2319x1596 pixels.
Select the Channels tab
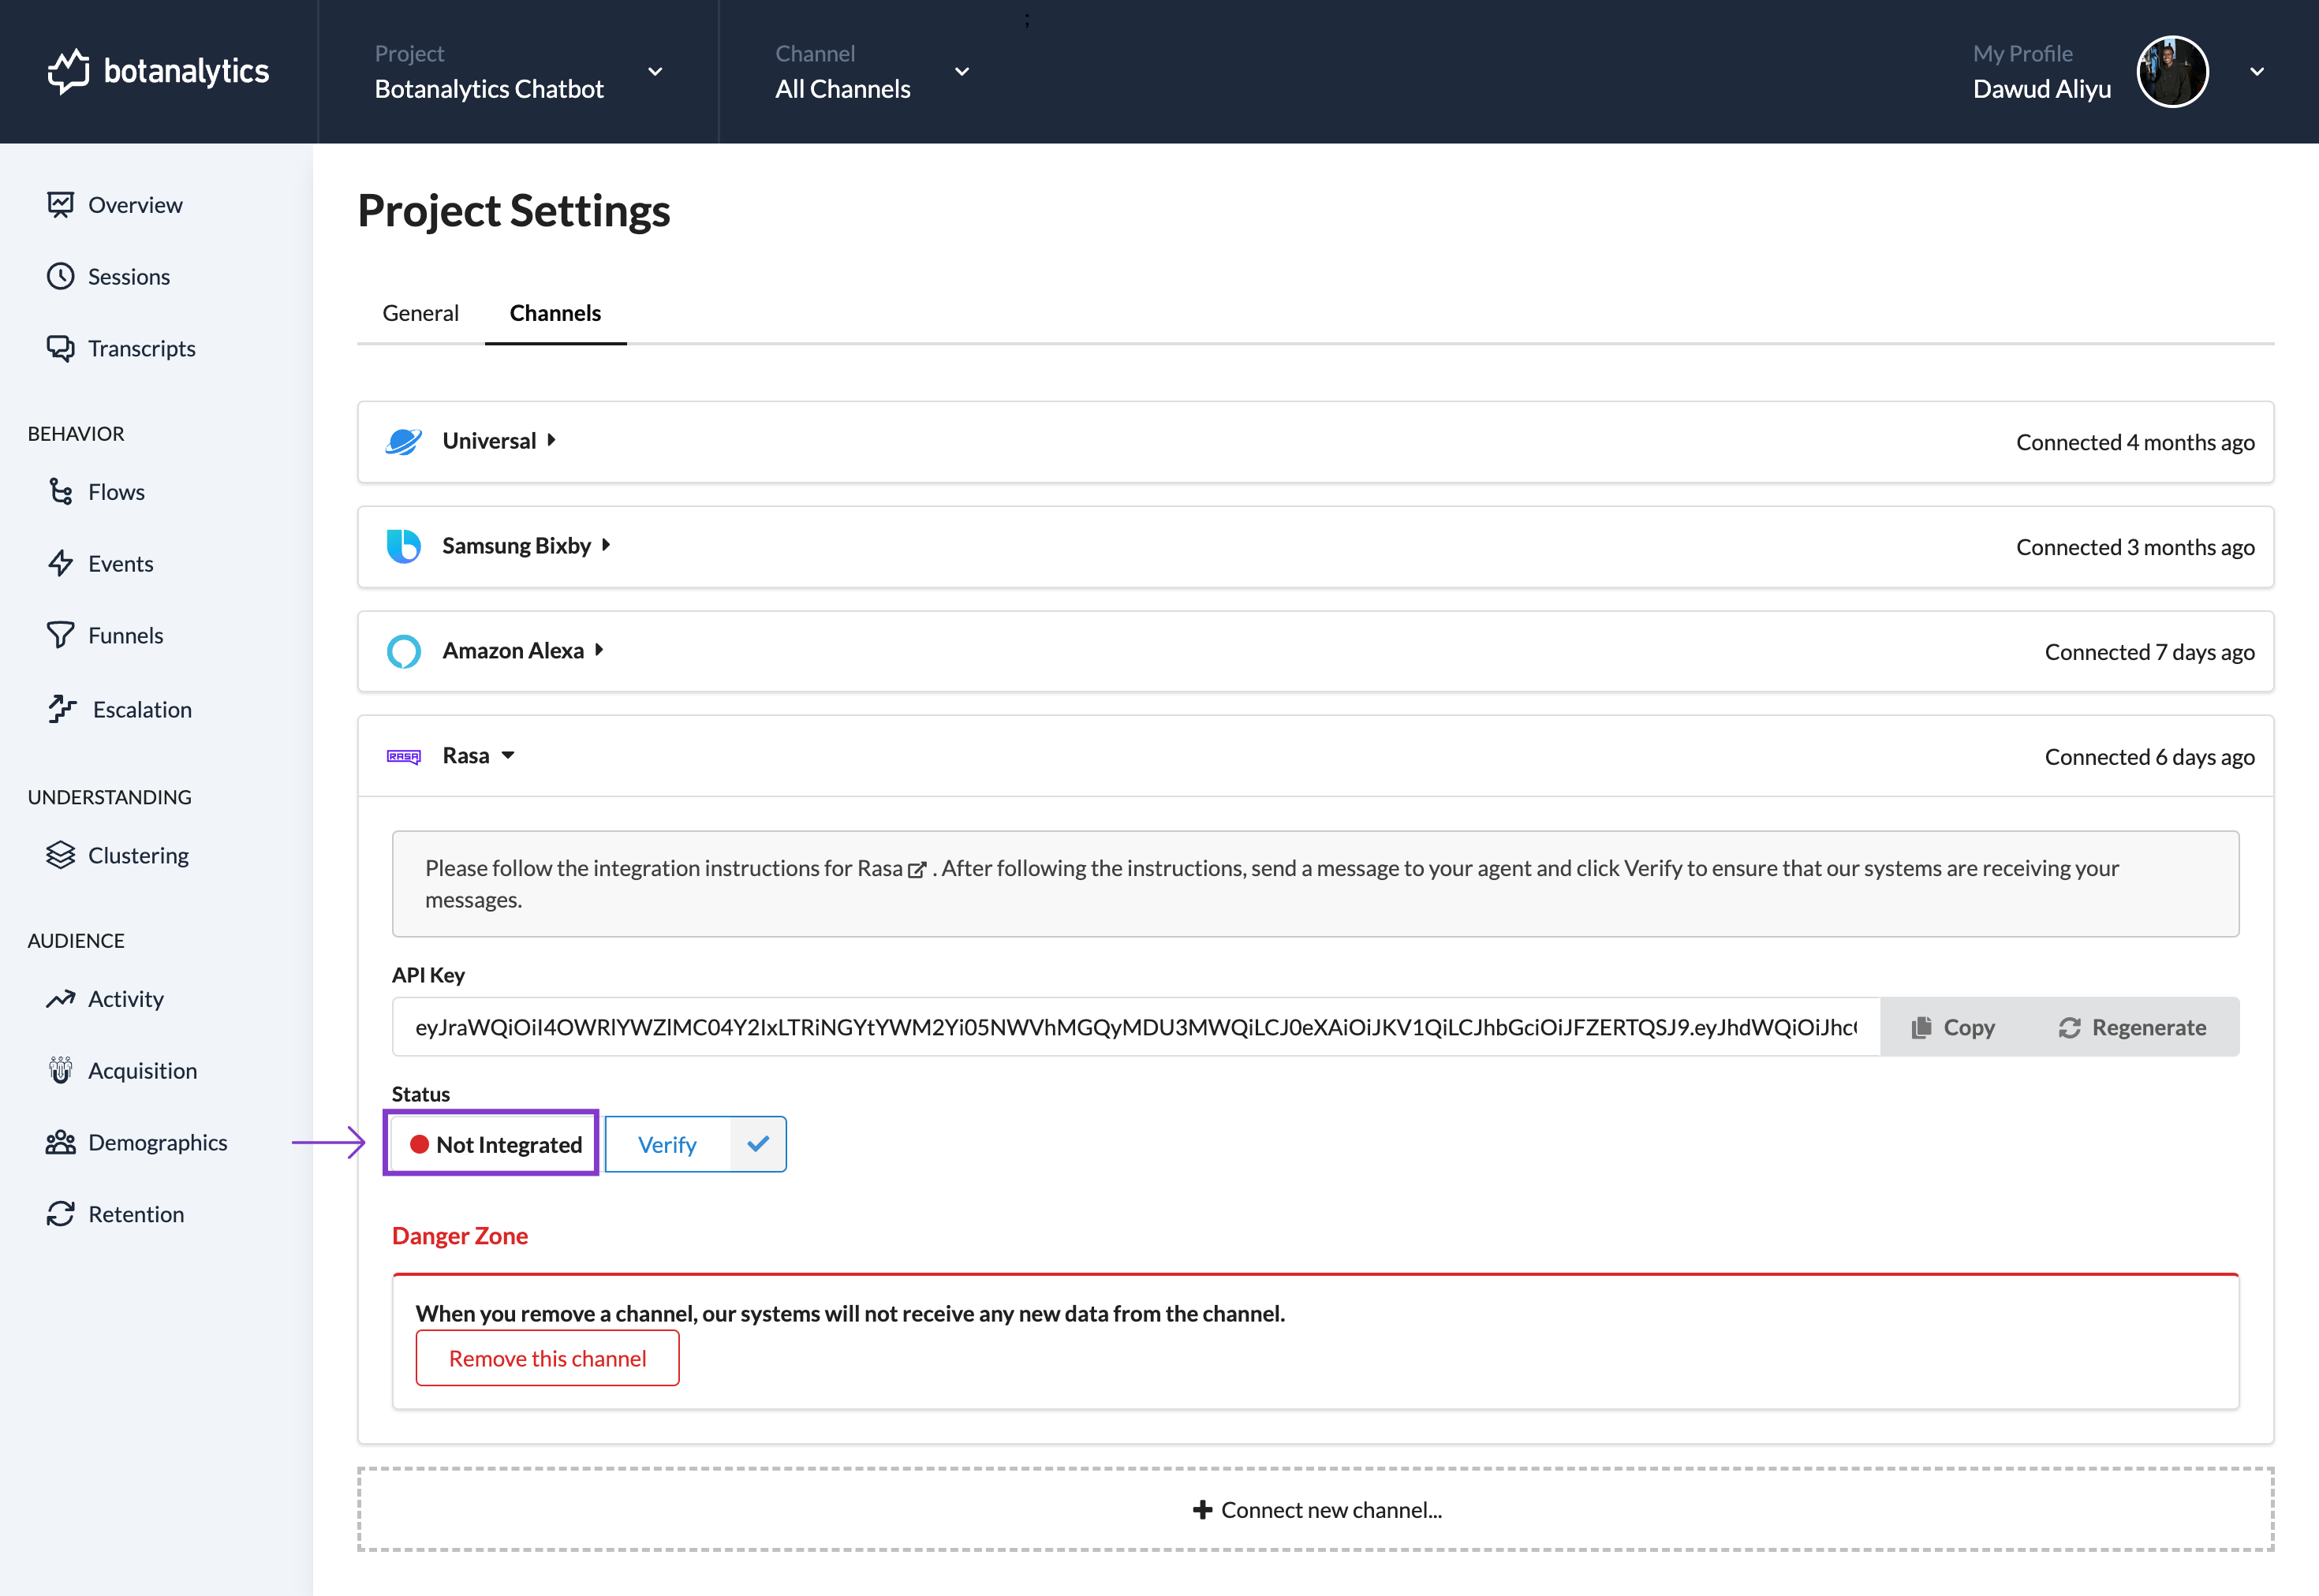(x=555, y=313)
